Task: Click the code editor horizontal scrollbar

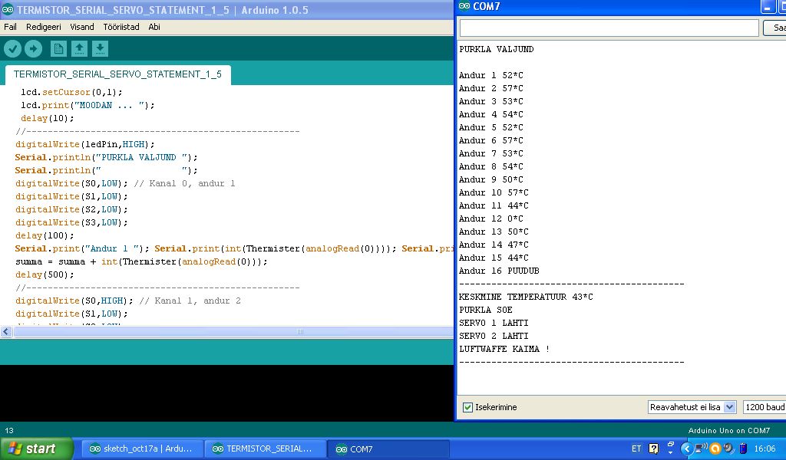Action: click(x=299, y=332)
